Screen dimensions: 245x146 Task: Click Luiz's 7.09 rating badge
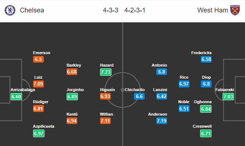38,84
